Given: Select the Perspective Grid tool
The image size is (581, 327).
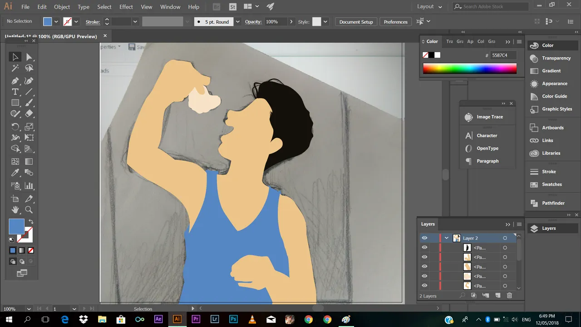Looking at the screenshot, I should [x=29, y=149].
